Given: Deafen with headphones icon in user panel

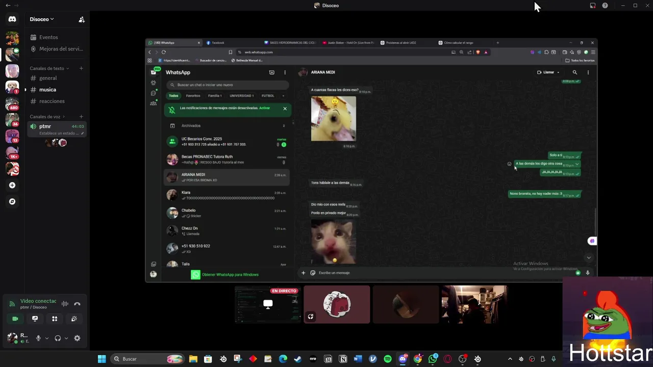Looking at the screenshot, I should (58, 338).
